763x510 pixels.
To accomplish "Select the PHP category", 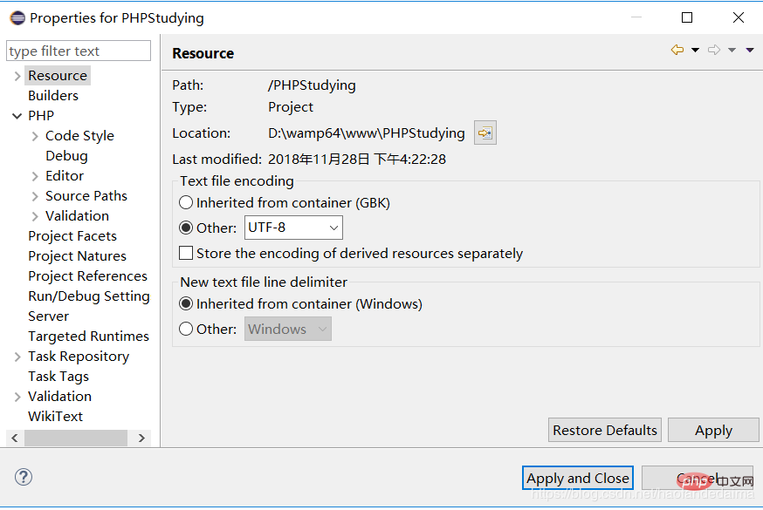I will 41,116.
